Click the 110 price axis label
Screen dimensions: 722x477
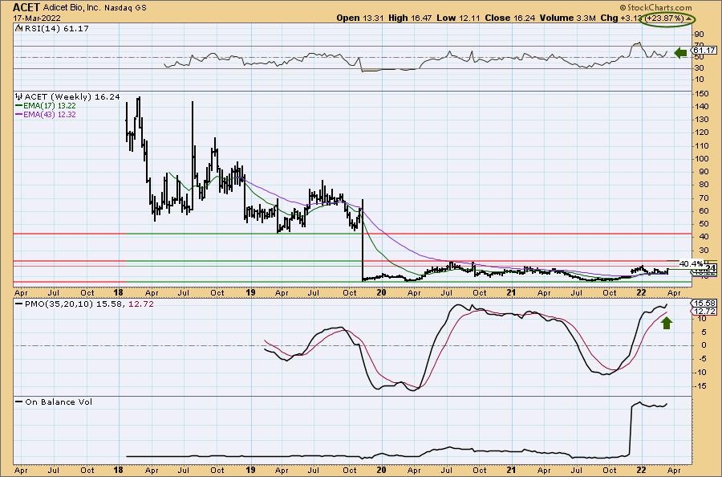[702, 145]
